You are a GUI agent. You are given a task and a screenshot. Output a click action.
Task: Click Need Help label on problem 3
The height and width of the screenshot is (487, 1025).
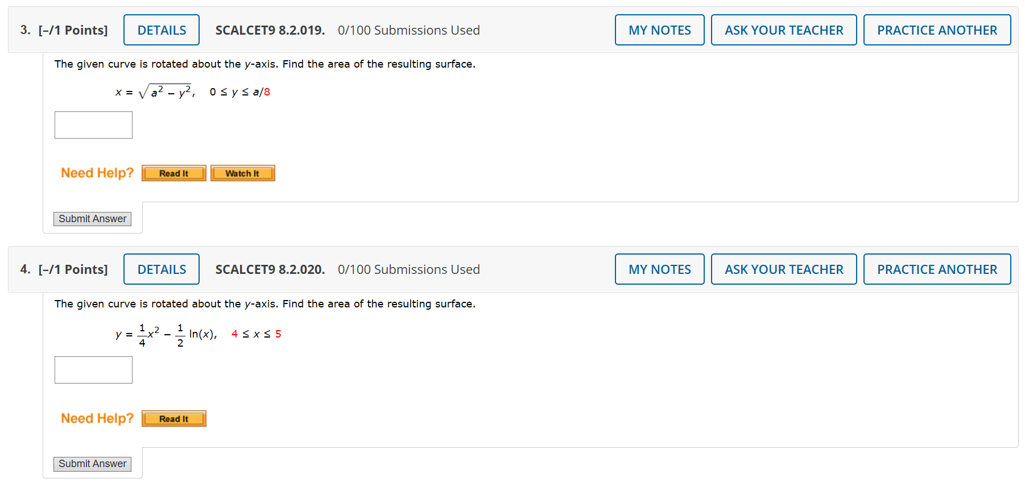97,172
